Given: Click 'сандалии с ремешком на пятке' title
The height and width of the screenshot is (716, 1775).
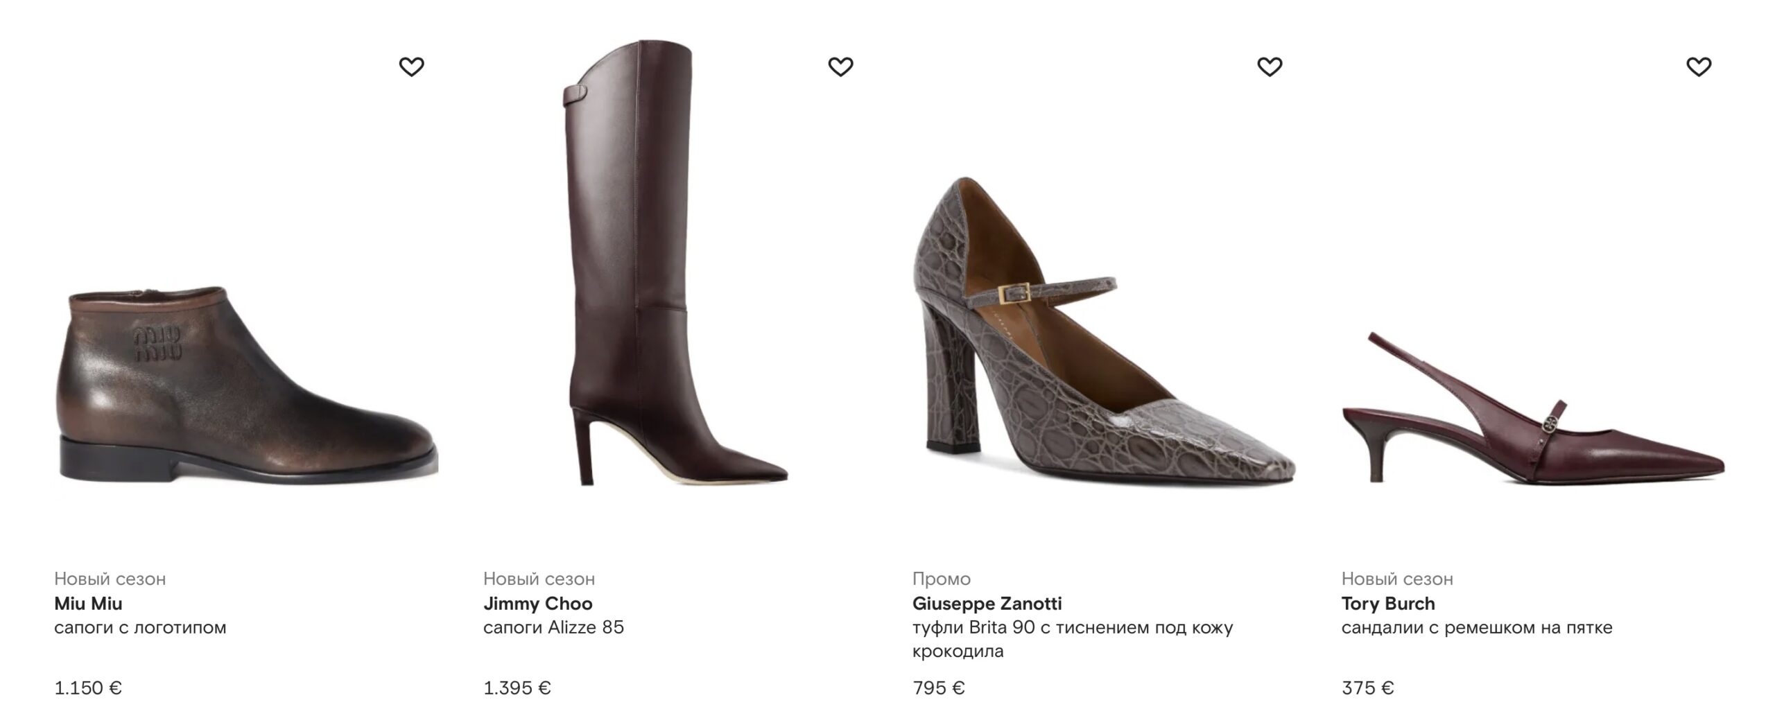Looking at the screenshot, I should coord(1476,628).
